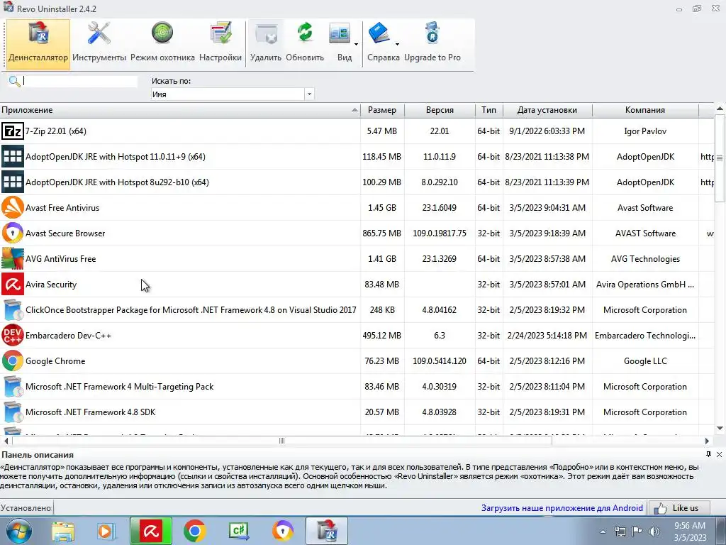Click Upgrade to Pro icon

click(x=432, y=34)
